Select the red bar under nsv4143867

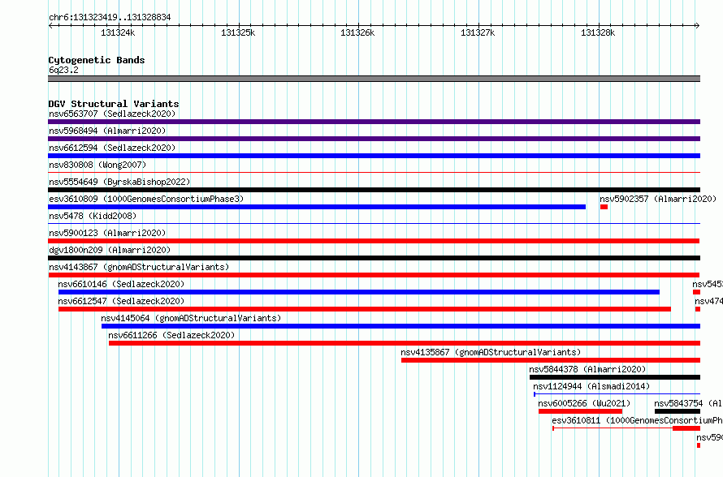point(374,275)
